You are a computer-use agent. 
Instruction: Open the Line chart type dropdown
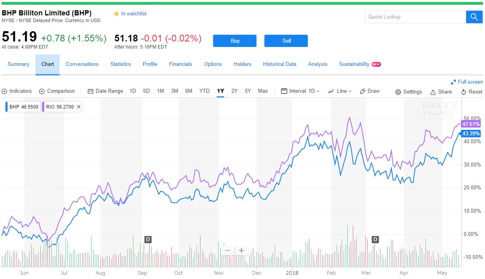tap(339, 91)
